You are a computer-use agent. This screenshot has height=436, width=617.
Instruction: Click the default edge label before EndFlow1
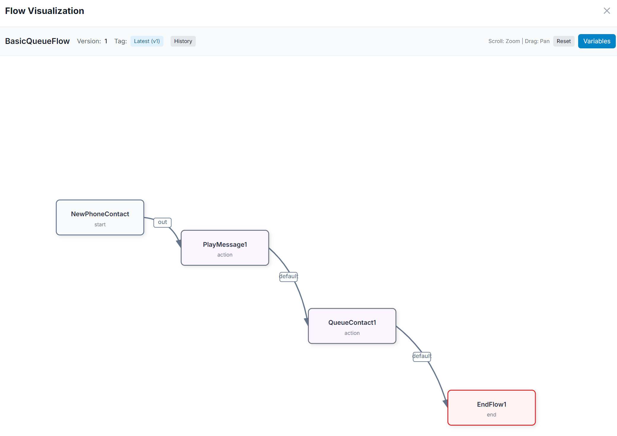click(422, 356)
